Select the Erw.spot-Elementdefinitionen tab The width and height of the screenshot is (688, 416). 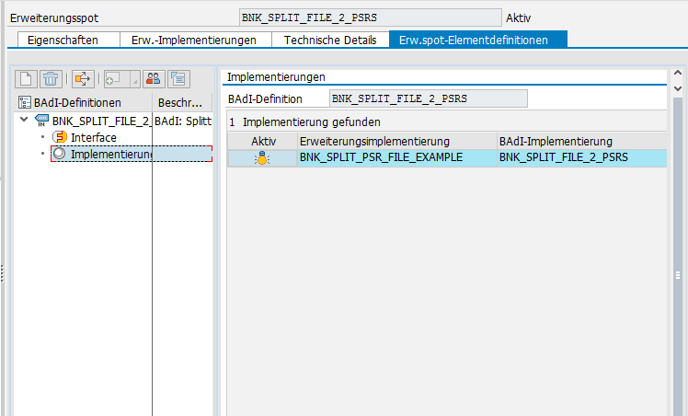tap(478, 40)
